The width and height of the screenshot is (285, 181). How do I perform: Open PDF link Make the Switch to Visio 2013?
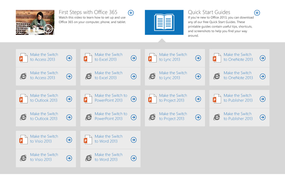(x=44, y=139)
